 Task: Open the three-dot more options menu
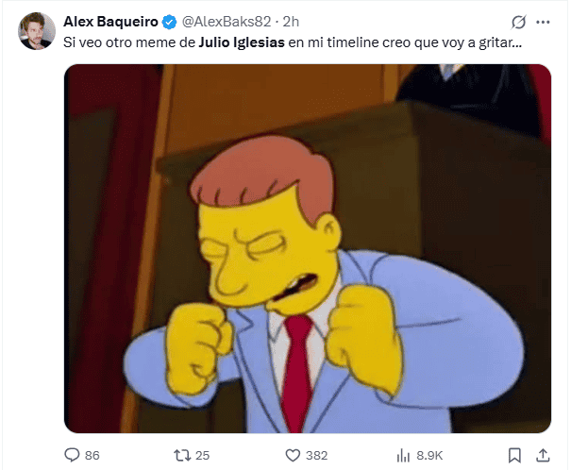(x=543, y=23)
